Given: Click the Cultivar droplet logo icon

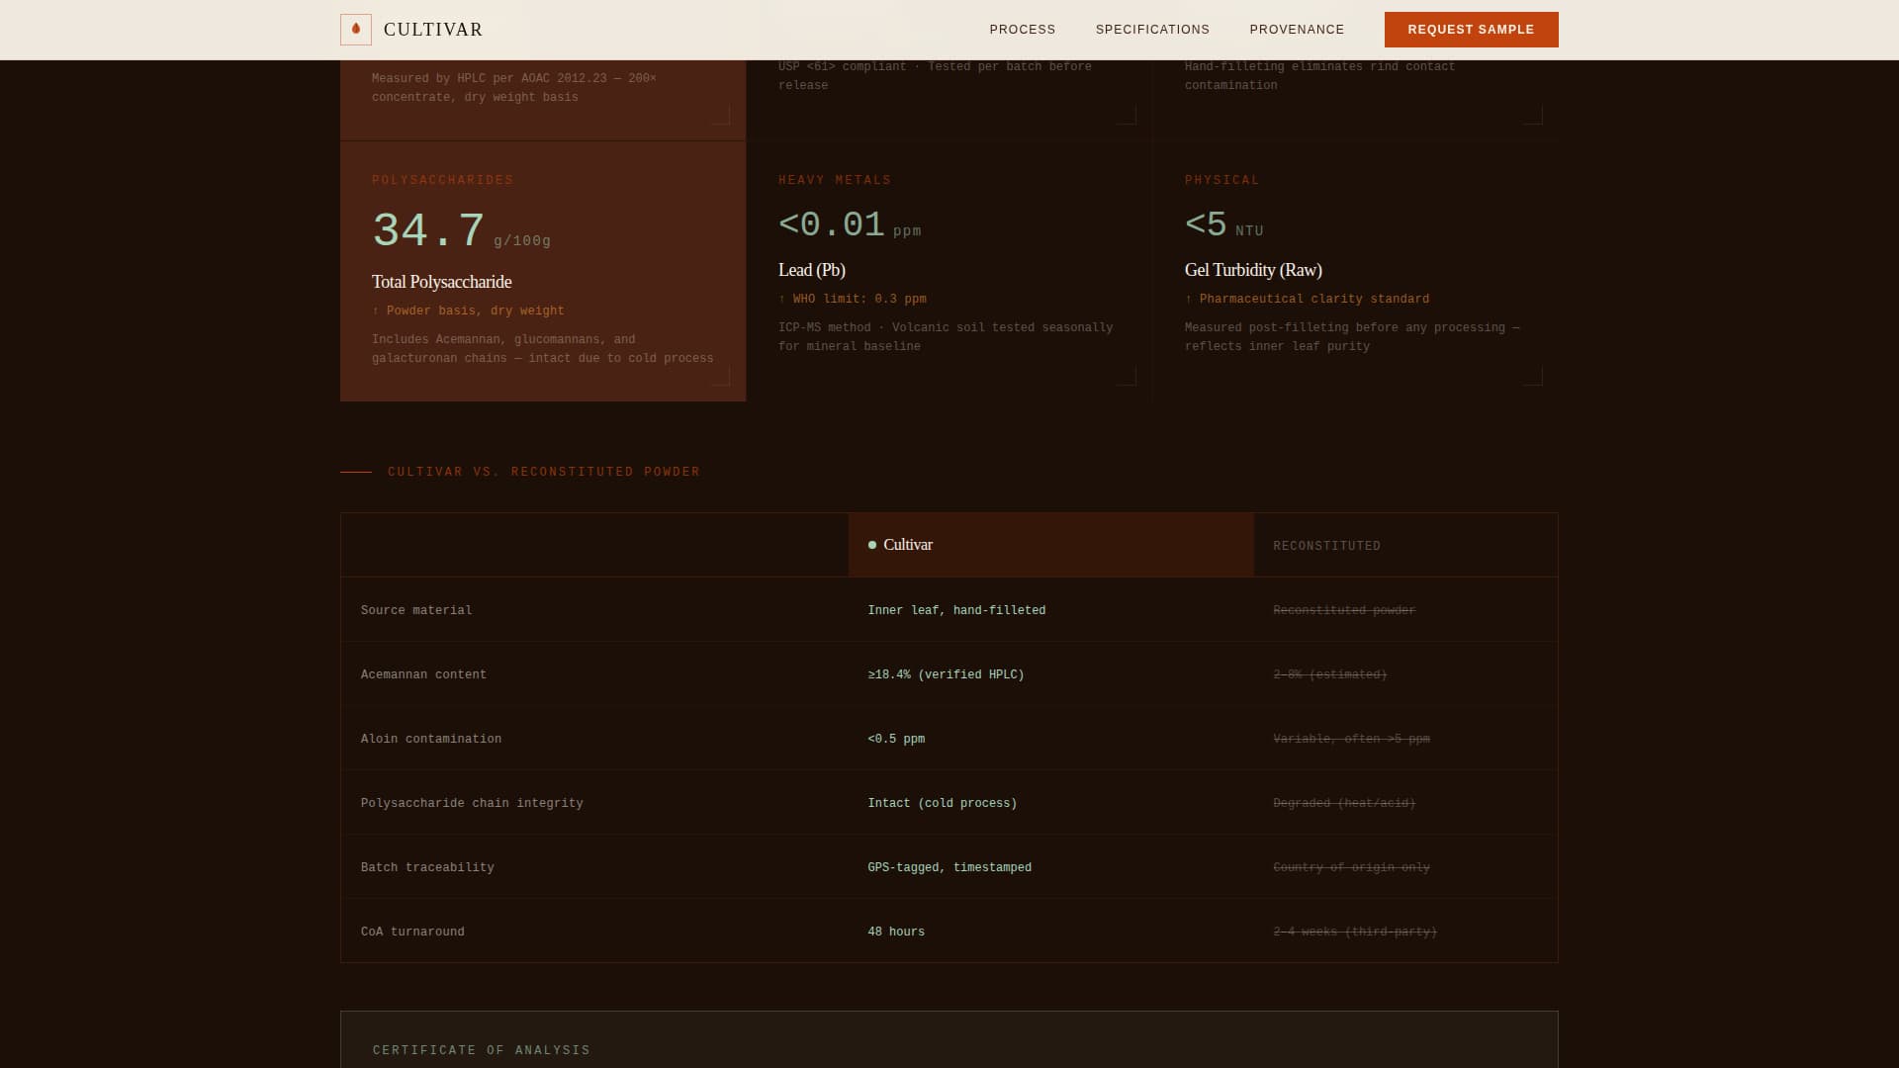Looking at the screenshot, I should click(356, 30).
